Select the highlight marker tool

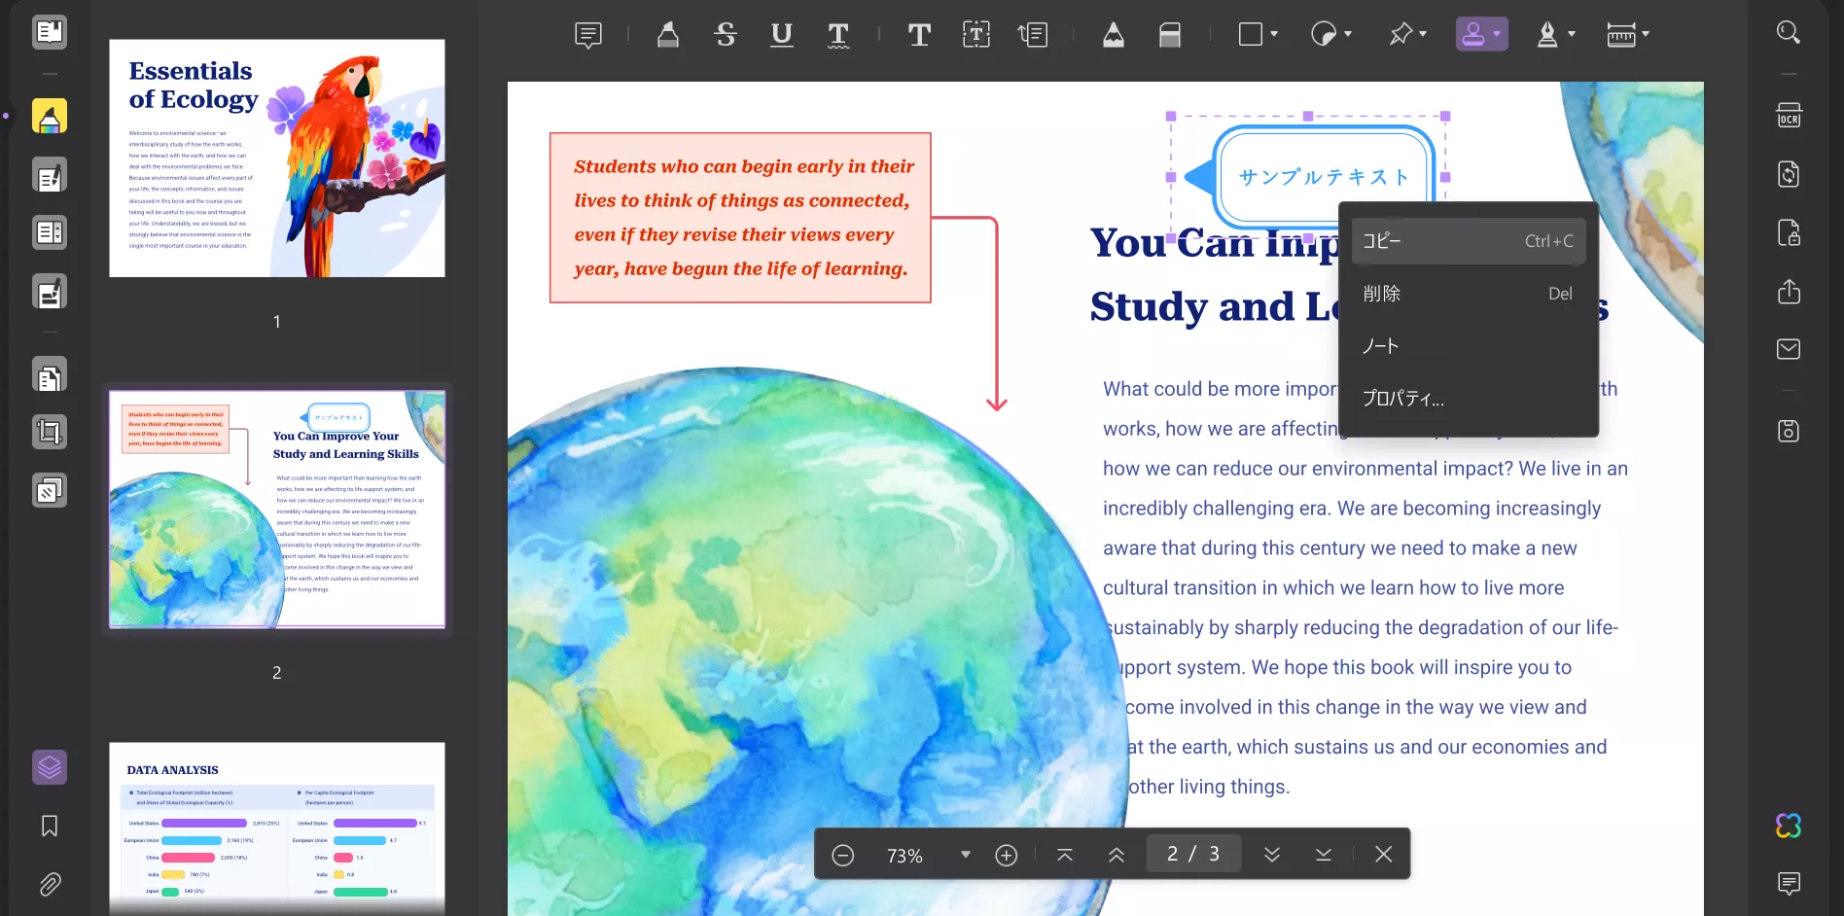coord(668,35)
